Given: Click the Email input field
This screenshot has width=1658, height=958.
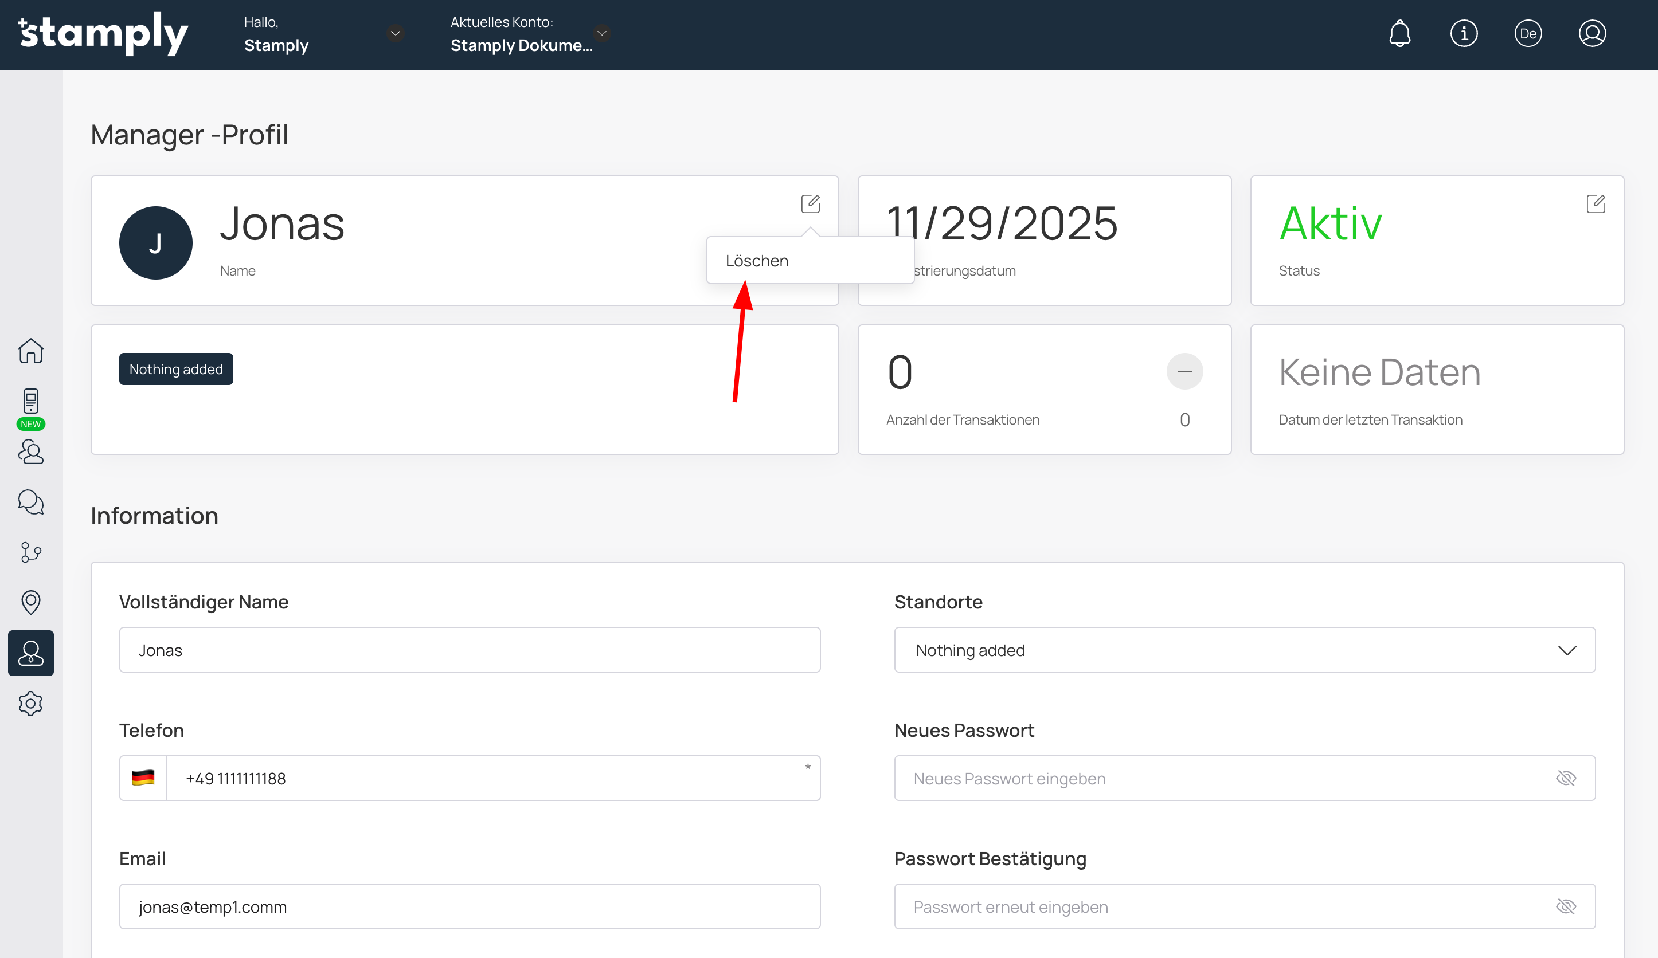Looking at the screenshot, I should click(469, 906).
